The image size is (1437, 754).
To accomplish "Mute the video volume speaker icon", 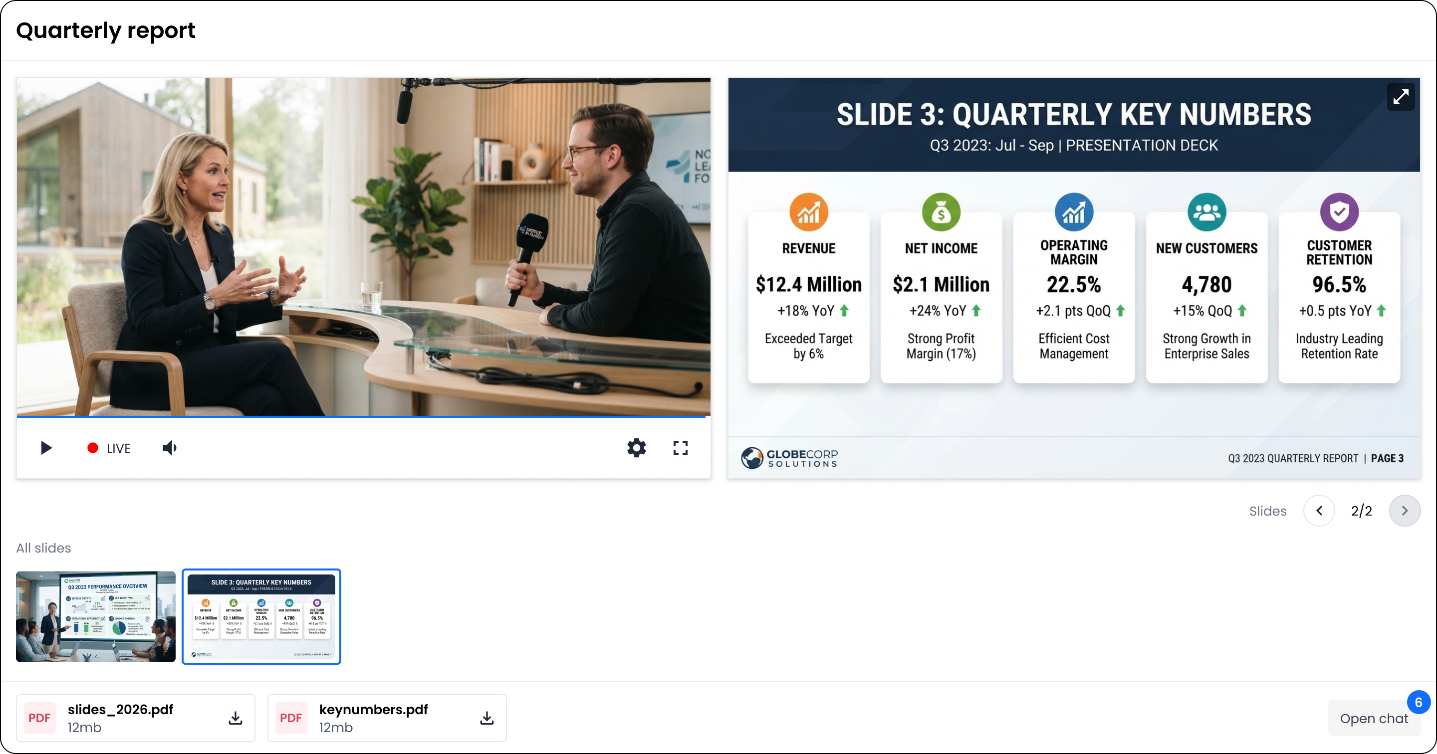I will (170, 448).
